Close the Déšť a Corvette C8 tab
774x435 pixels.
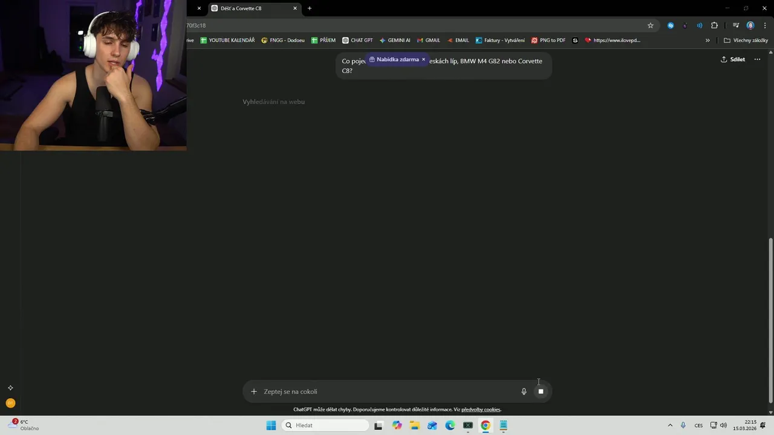click(x=295, y=8)
